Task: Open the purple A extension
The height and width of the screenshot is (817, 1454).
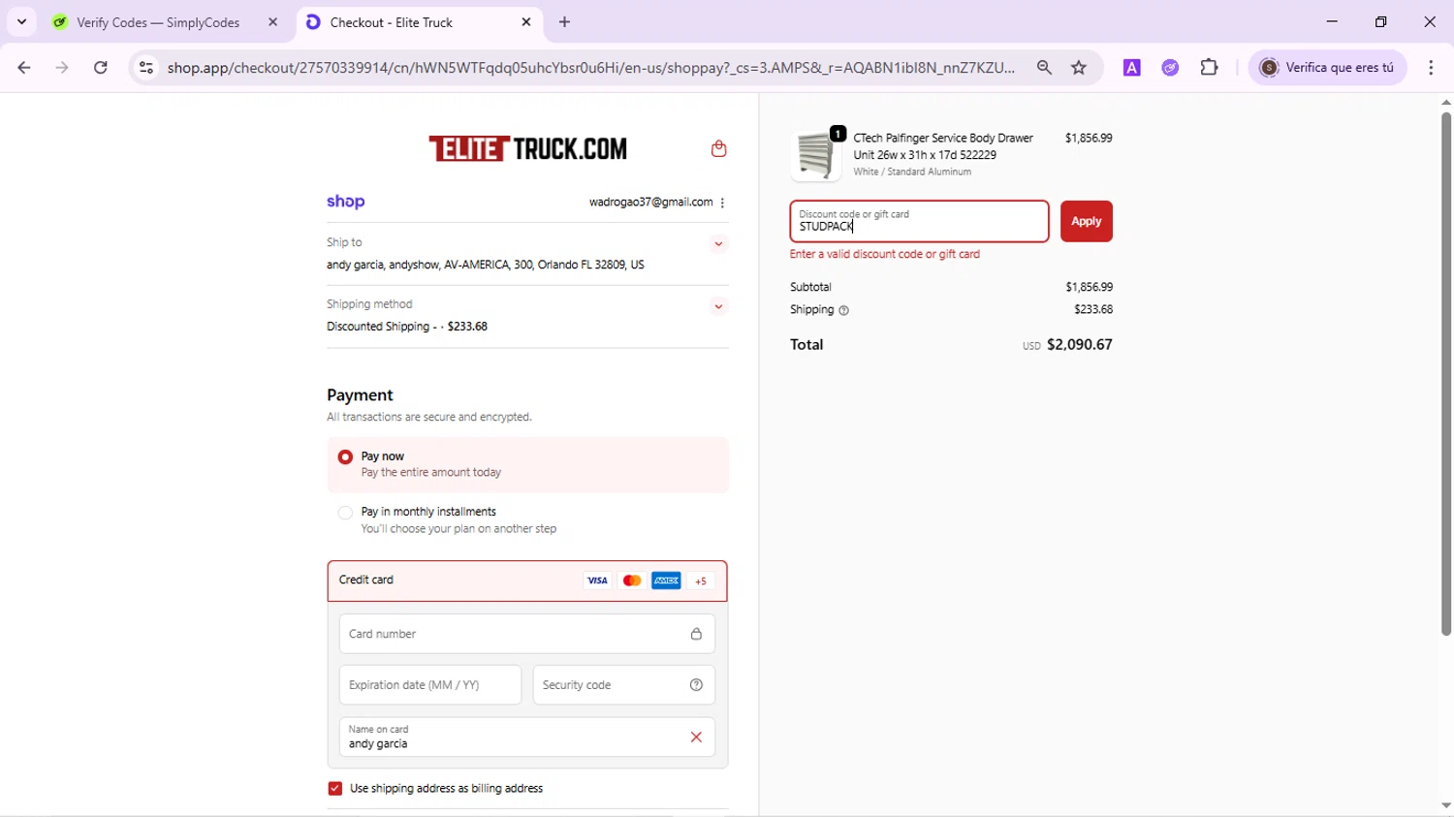Action: (x=1131, y=68)
